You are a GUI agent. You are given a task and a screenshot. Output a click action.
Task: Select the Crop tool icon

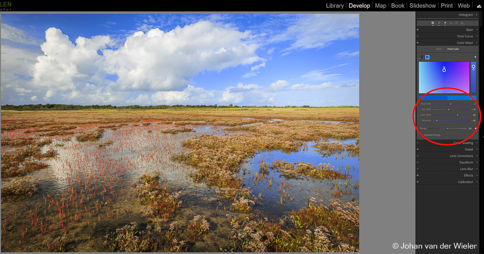[x=439, y=23]
